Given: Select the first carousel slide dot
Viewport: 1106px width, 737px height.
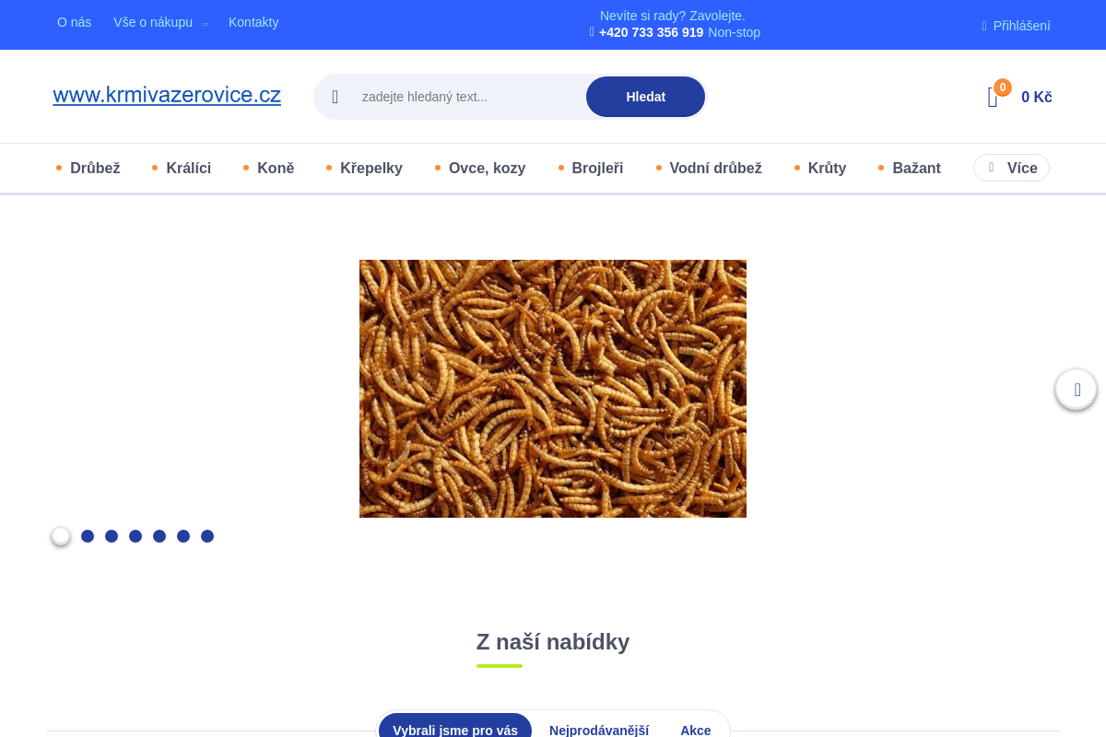Looking at the screenshot, I should click(61, 536).
